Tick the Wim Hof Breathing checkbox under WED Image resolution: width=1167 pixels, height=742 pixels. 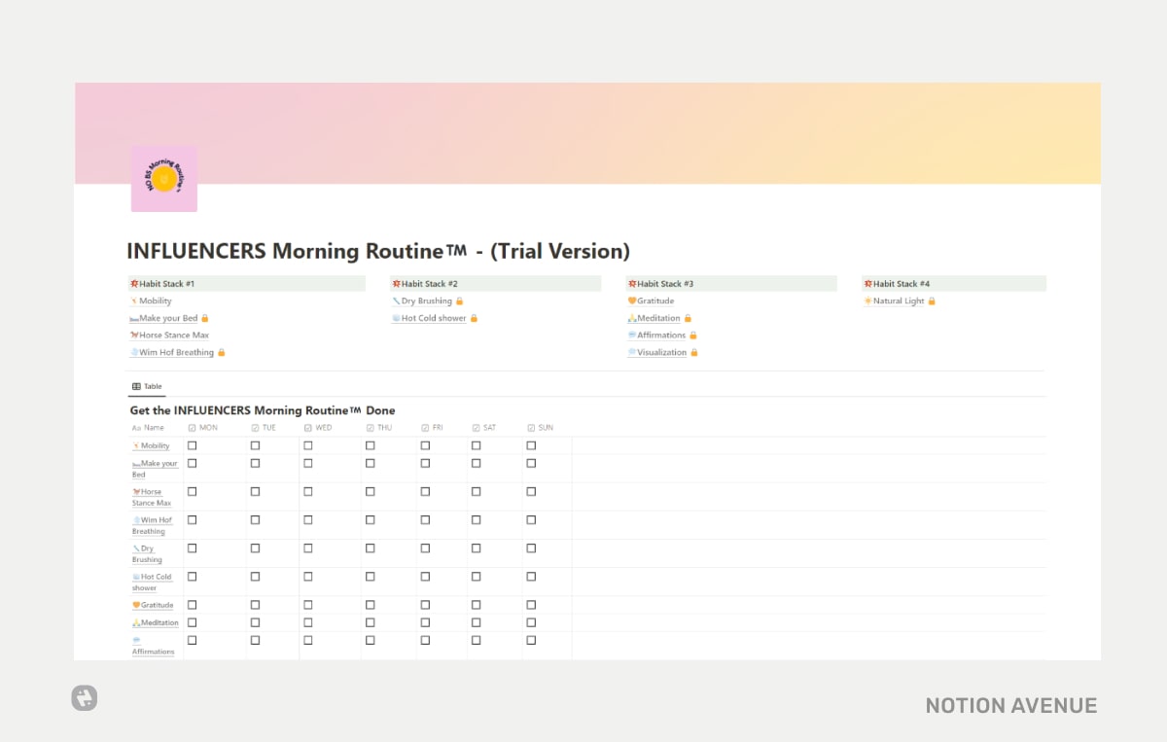308,519
